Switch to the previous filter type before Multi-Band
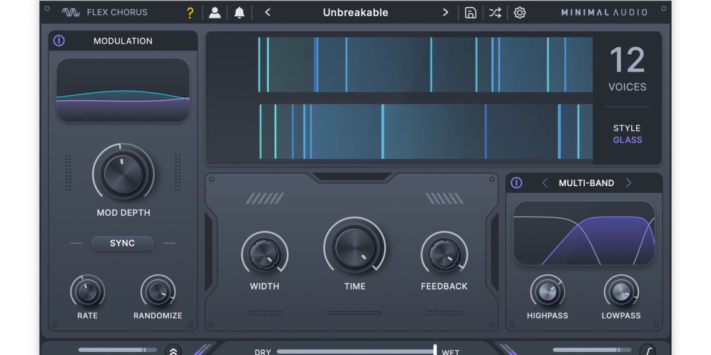Viewport: 711px width, 355px height. click(x=544, y=183)
